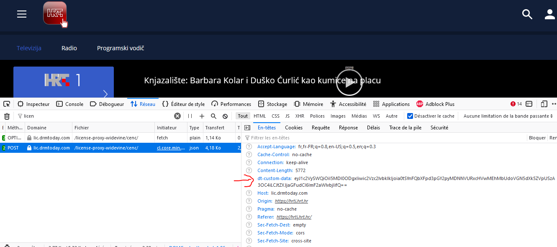Toggle the Autre request filter
This screenshot has width=557, height=247.
pyautogui.click(x=392, y=116)
